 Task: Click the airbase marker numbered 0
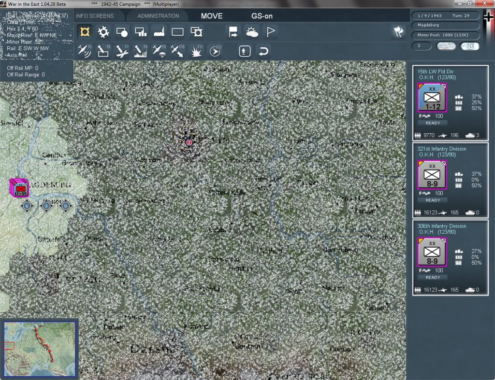click(x=65, y=206)
